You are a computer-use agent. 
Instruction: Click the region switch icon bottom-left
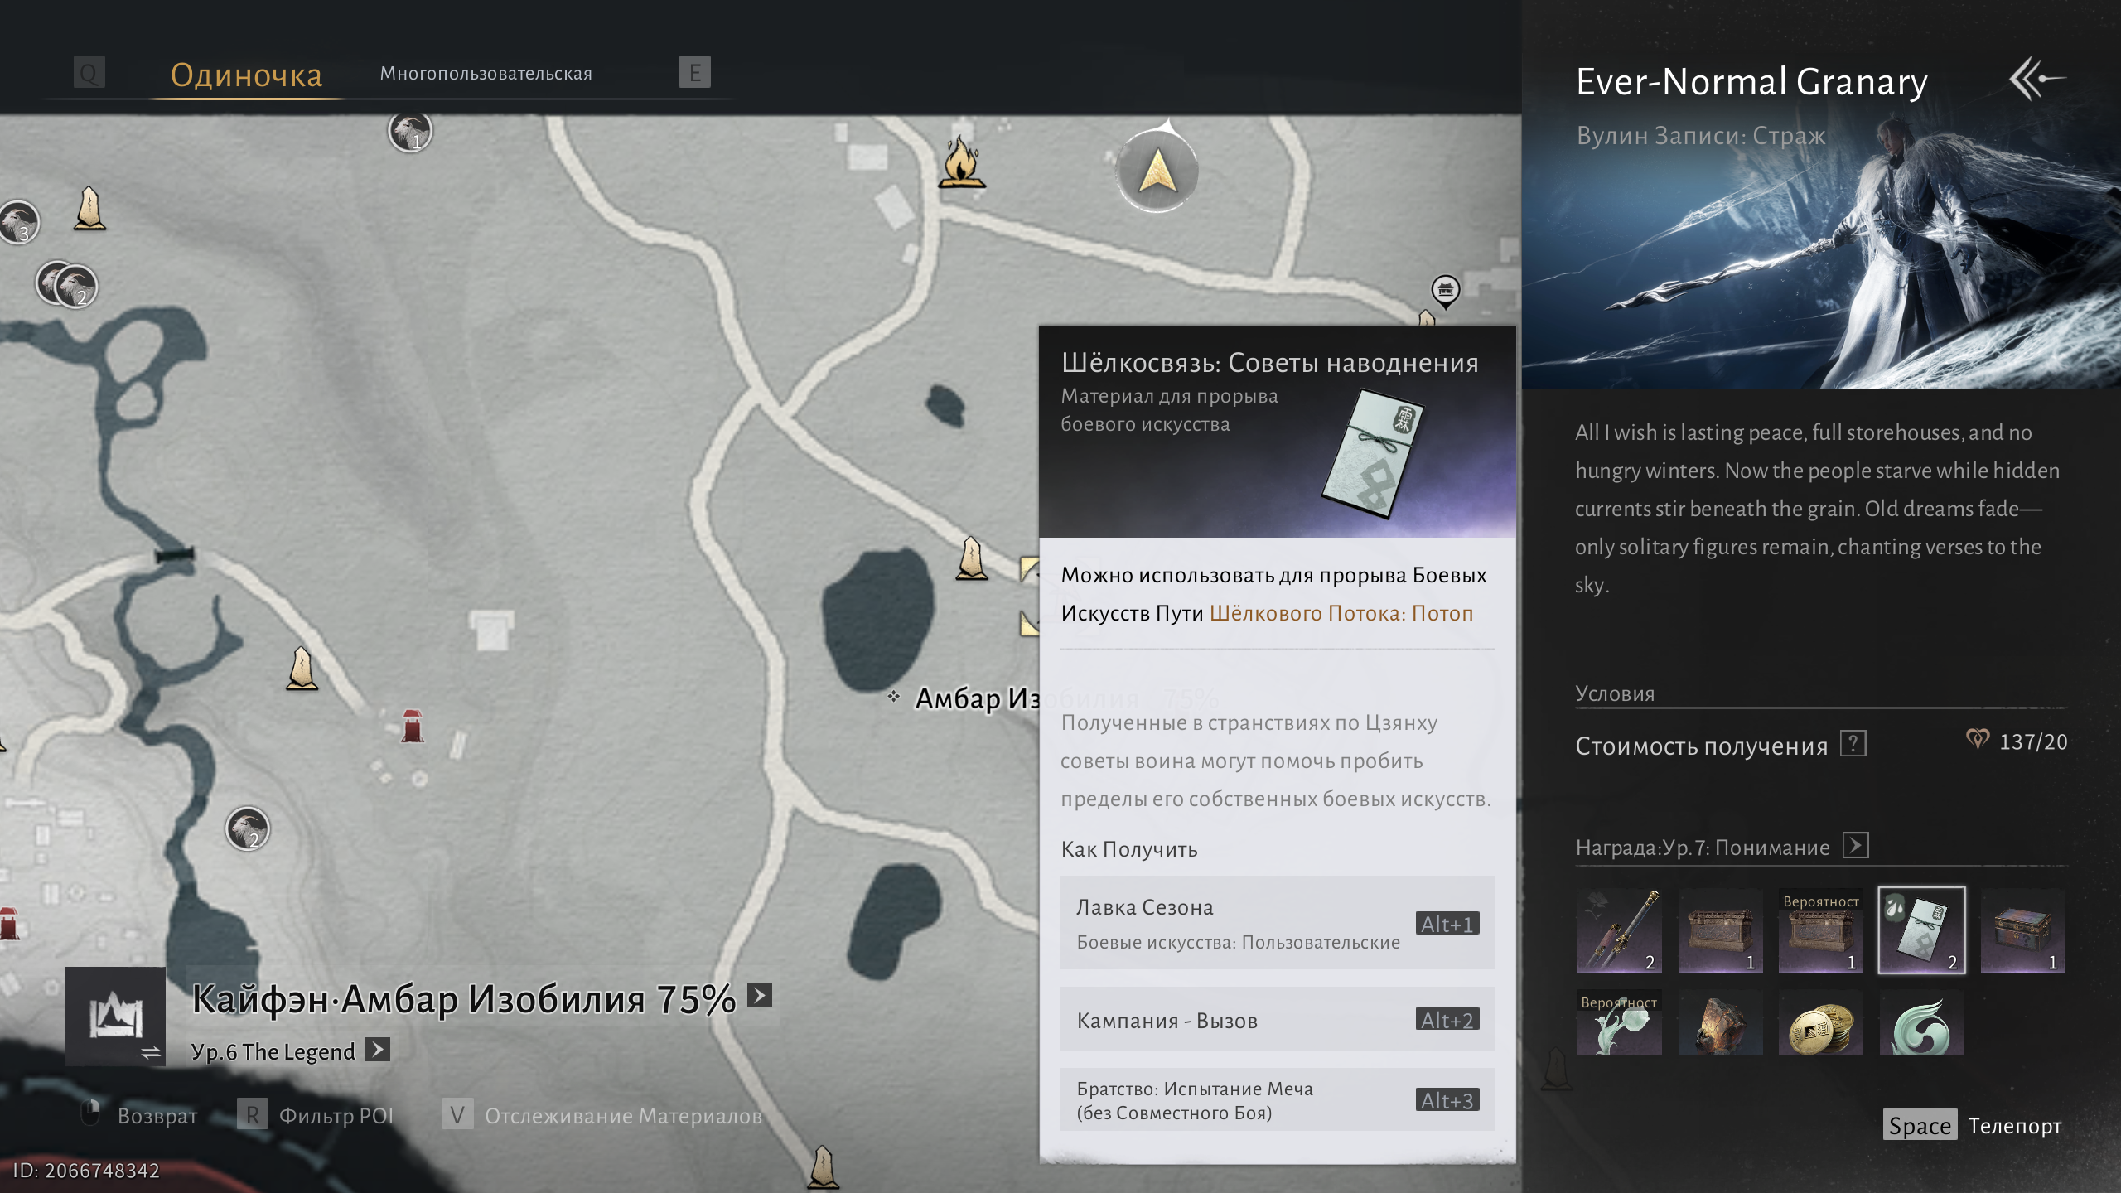(x=115, y=1017)
